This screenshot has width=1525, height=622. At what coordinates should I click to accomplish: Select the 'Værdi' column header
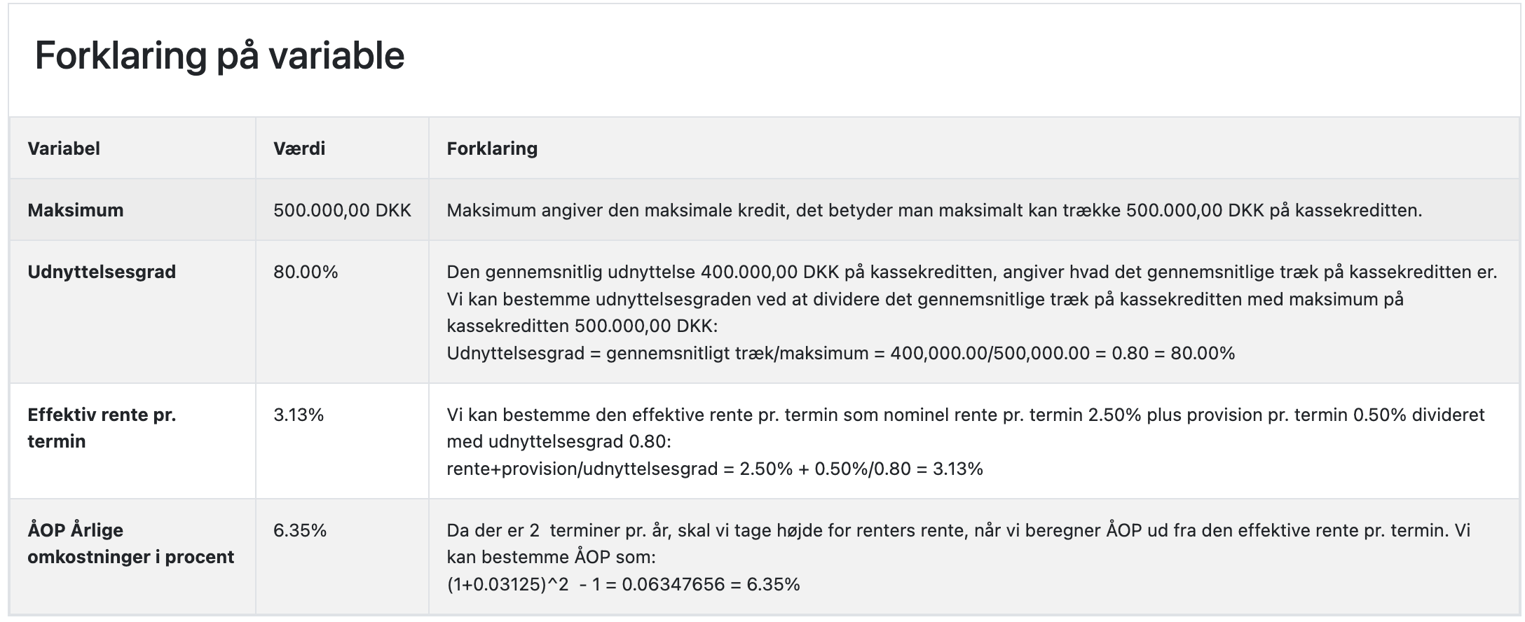(x=299, y=148)
